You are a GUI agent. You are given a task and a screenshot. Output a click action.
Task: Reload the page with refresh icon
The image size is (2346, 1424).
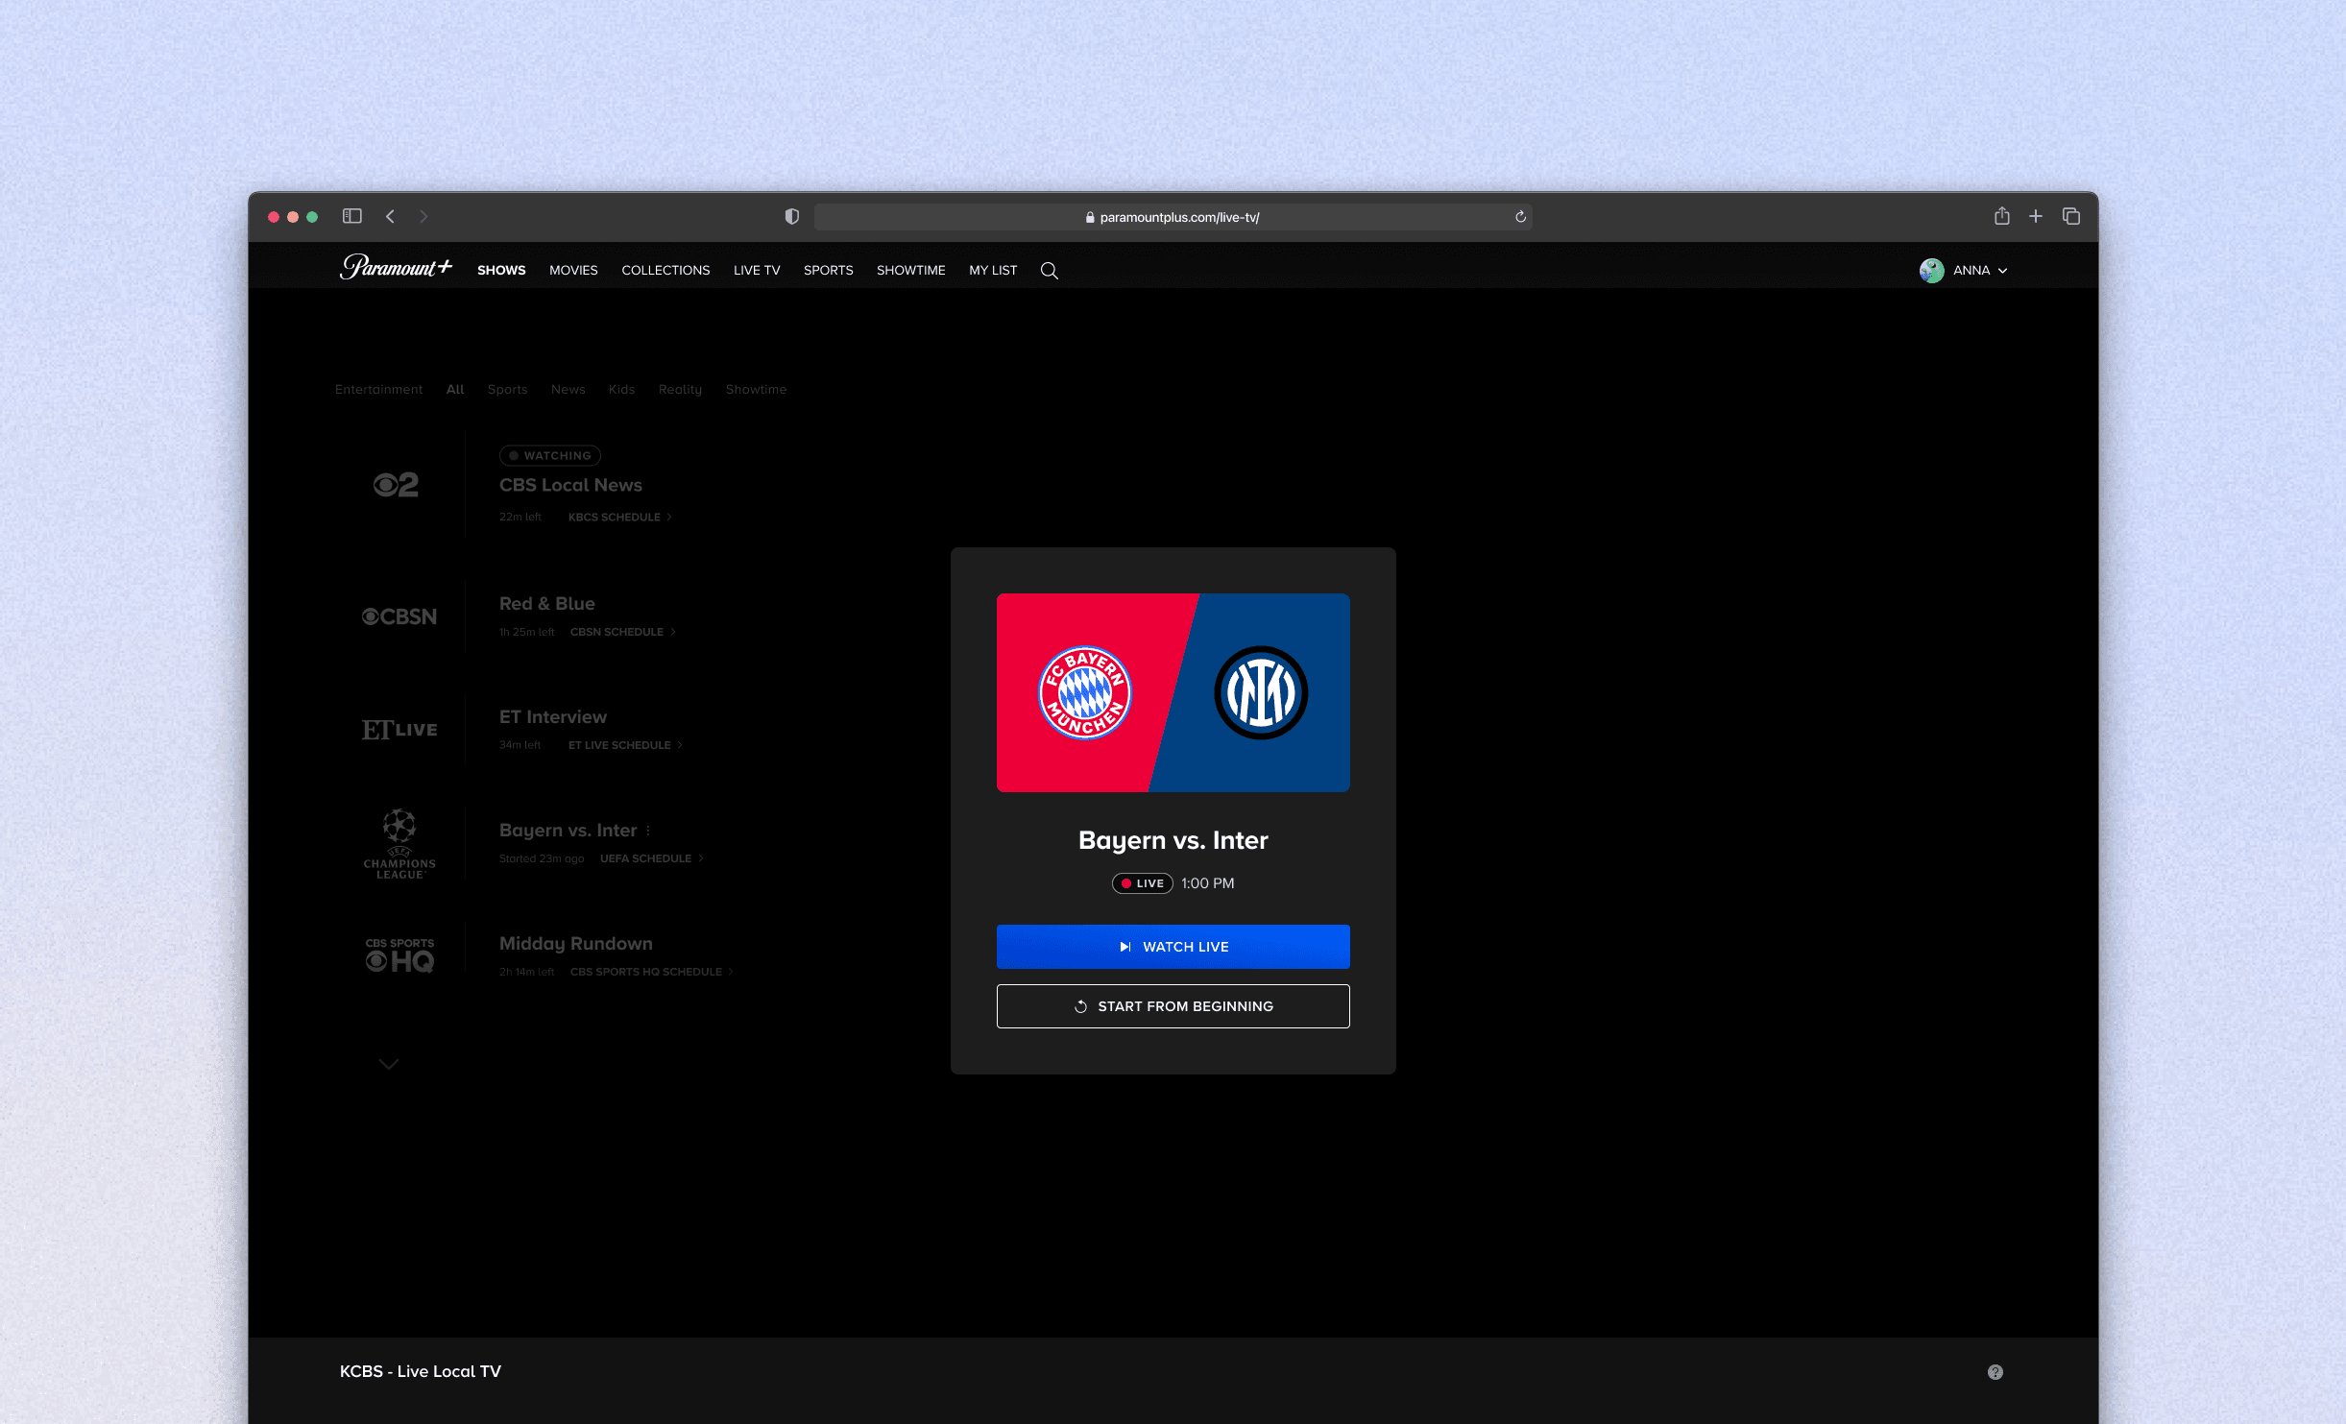pos(1520,217)
